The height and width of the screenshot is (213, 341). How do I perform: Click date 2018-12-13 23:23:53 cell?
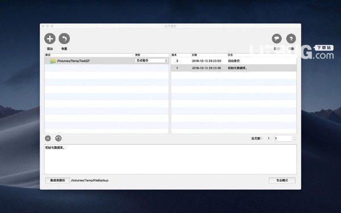(x=206, y=61)
